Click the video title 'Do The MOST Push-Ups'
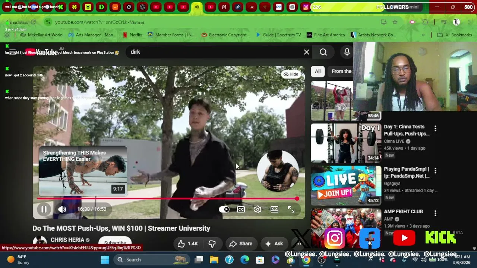Screen dimensions: 477x268 [121, 228]
